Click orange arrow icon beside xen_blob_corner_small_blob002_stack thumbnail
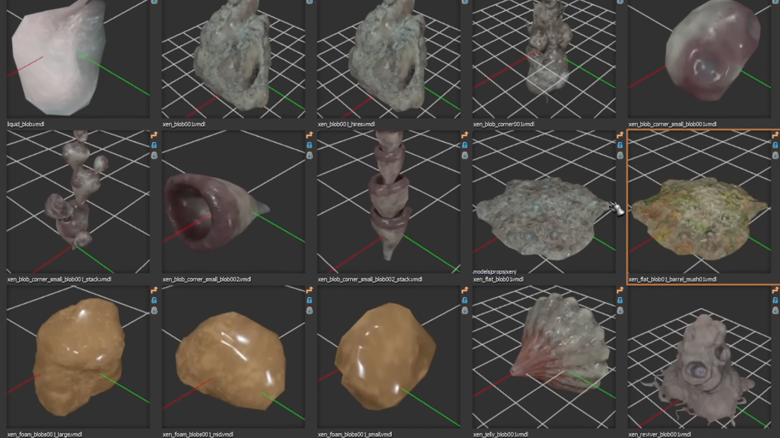Viewport: 780px width, 438px height. point(465,135)
